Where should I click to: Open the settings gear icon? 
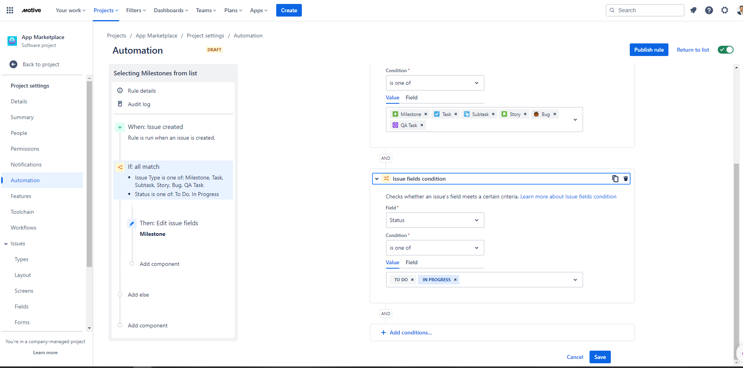[725, 10]
